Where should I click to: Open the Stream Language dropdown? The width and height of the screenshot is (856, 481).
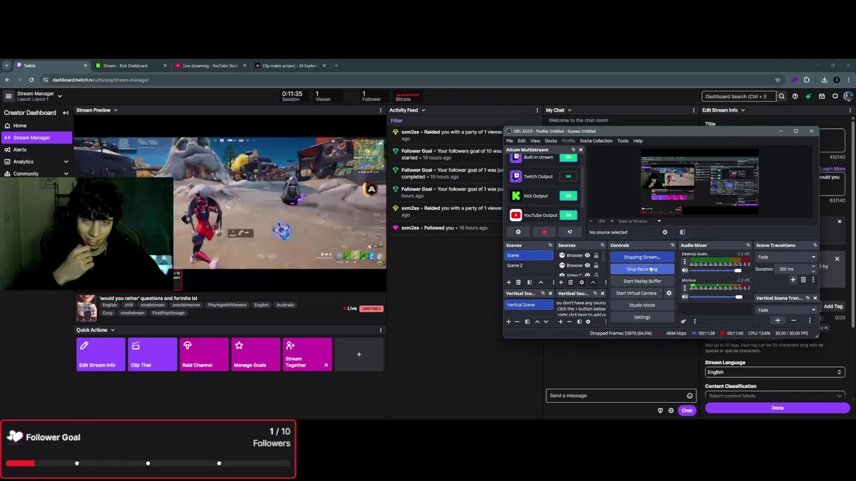click(x=774, y=372)
